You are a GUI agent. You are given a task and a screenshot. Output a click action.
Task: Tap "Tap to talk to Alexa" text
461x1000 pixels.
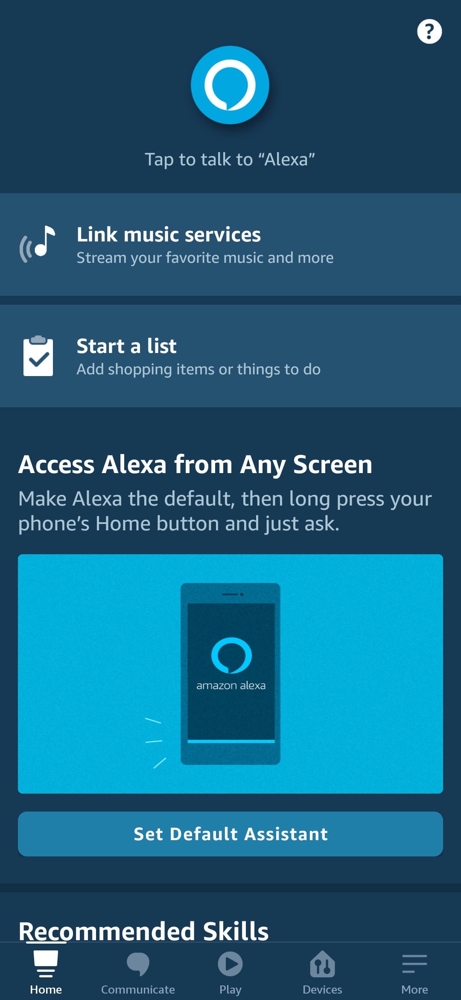(230, 159)
